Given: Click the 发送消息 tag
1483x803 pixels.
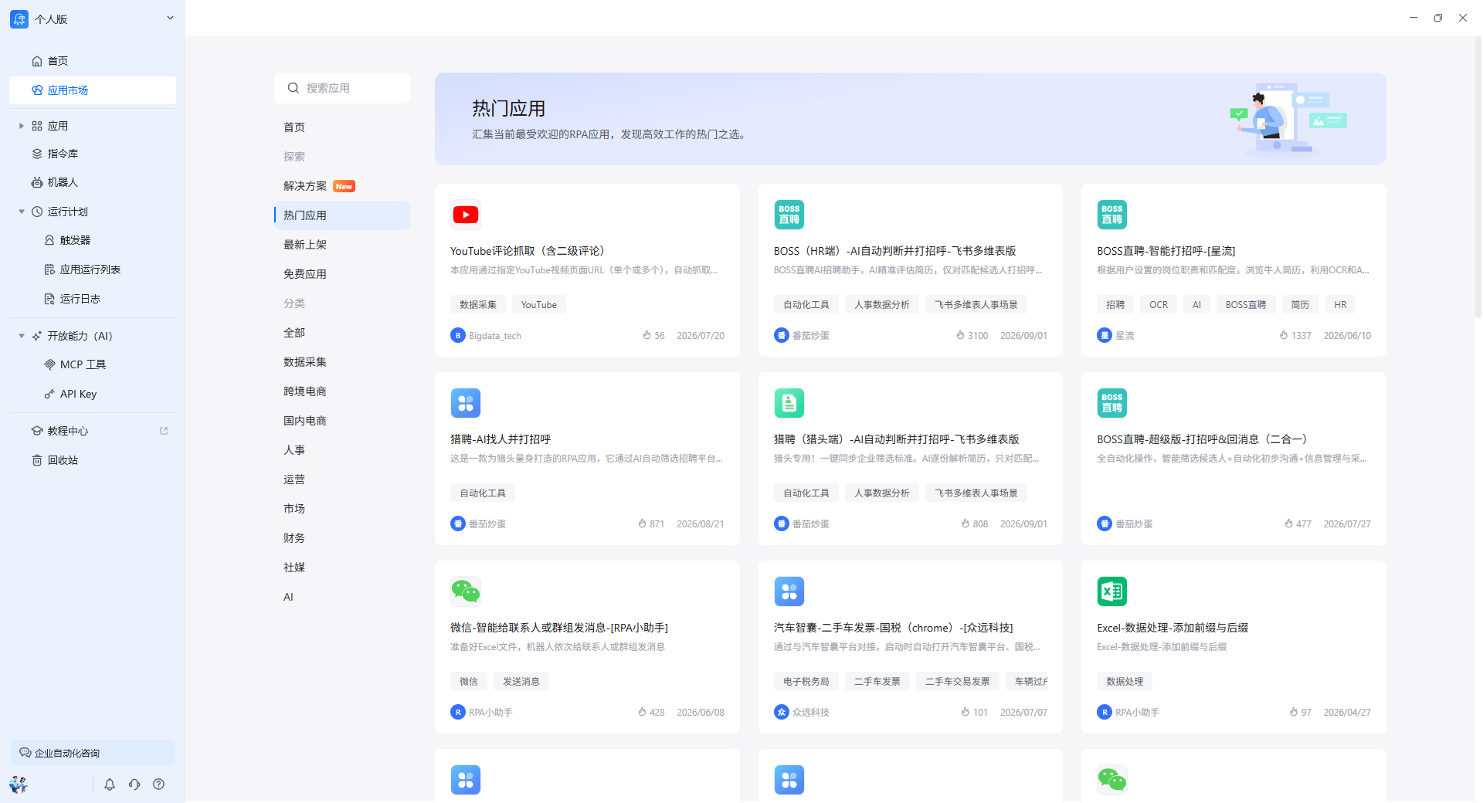Looking at the screenshot, I should 521,682.
